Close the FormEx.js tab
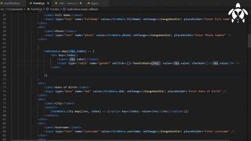The image size is (251, 141). point(48,3)
